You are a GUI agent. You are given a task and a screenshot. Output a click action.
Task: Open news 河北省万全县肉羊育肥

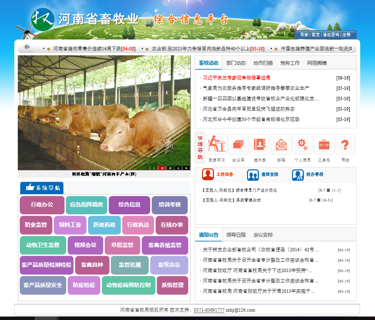coord(249,109)
